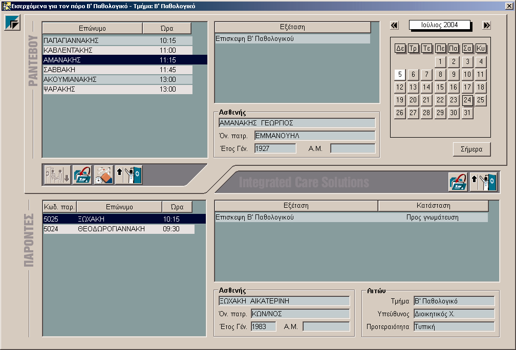Click the Εξέταση header in appointments panel
Screen dimensions: 516x350
[293, 27]
